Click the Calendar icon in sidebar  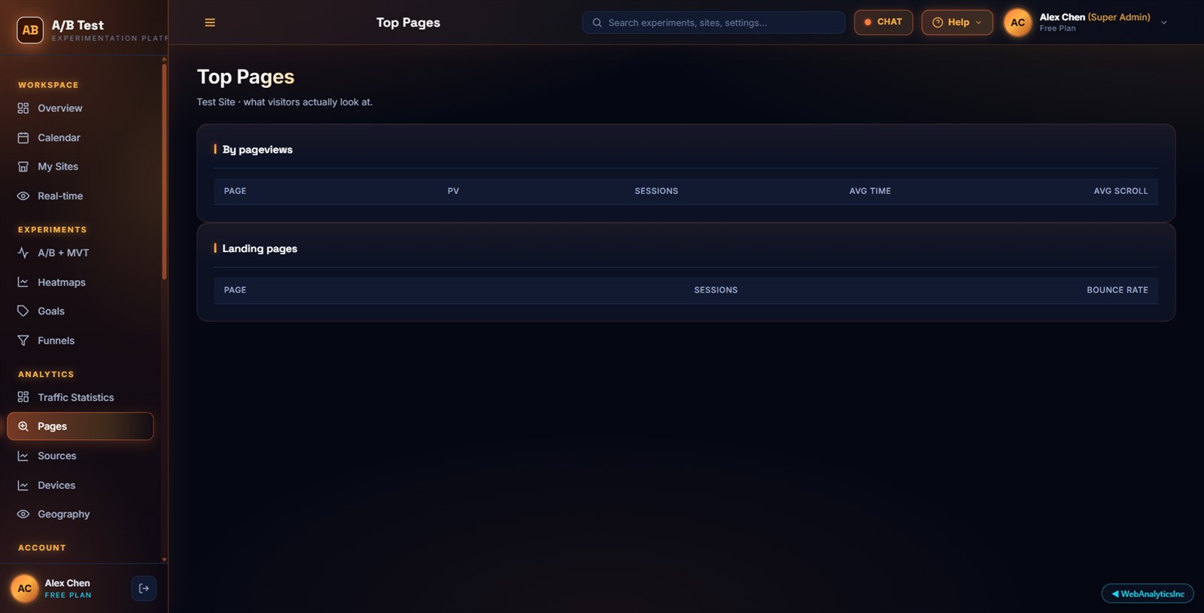pyautogui.click(x=23, y=138)
